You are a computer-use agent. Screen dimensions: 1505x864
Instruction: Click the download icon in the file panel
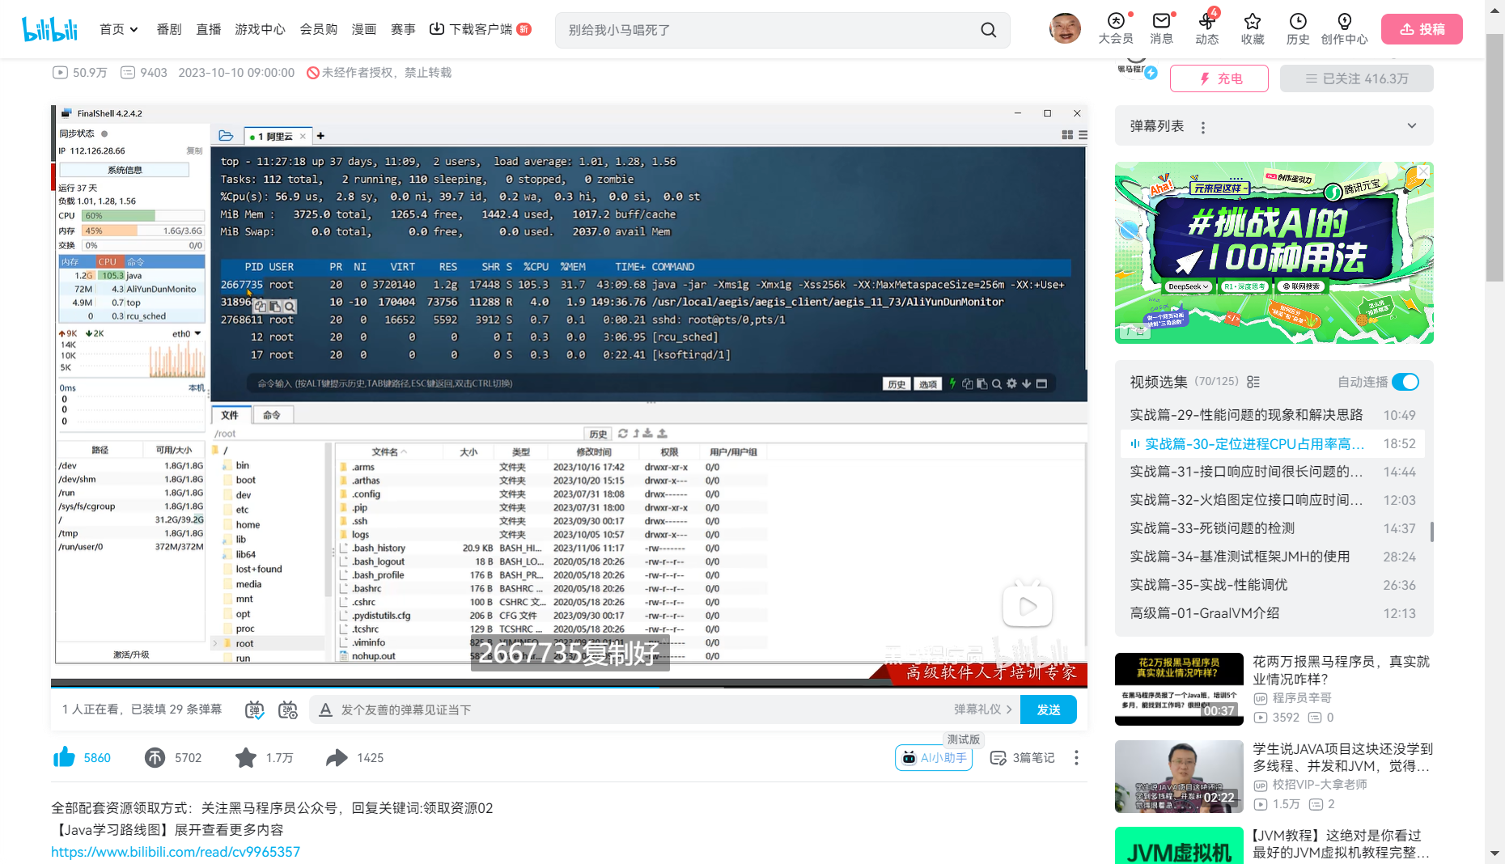648,433
